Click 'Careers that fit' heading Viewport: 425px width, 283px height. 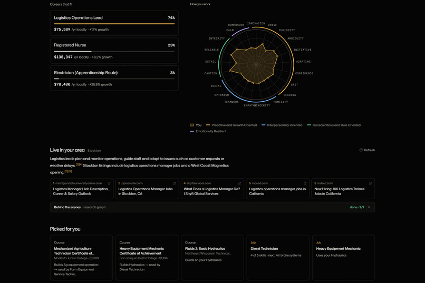pyautogui.click(x=61, y=4)
